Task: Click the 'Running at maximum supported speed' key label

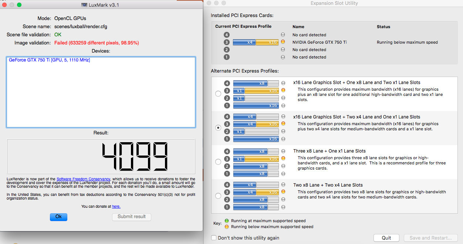Action: tap(268, 221)
